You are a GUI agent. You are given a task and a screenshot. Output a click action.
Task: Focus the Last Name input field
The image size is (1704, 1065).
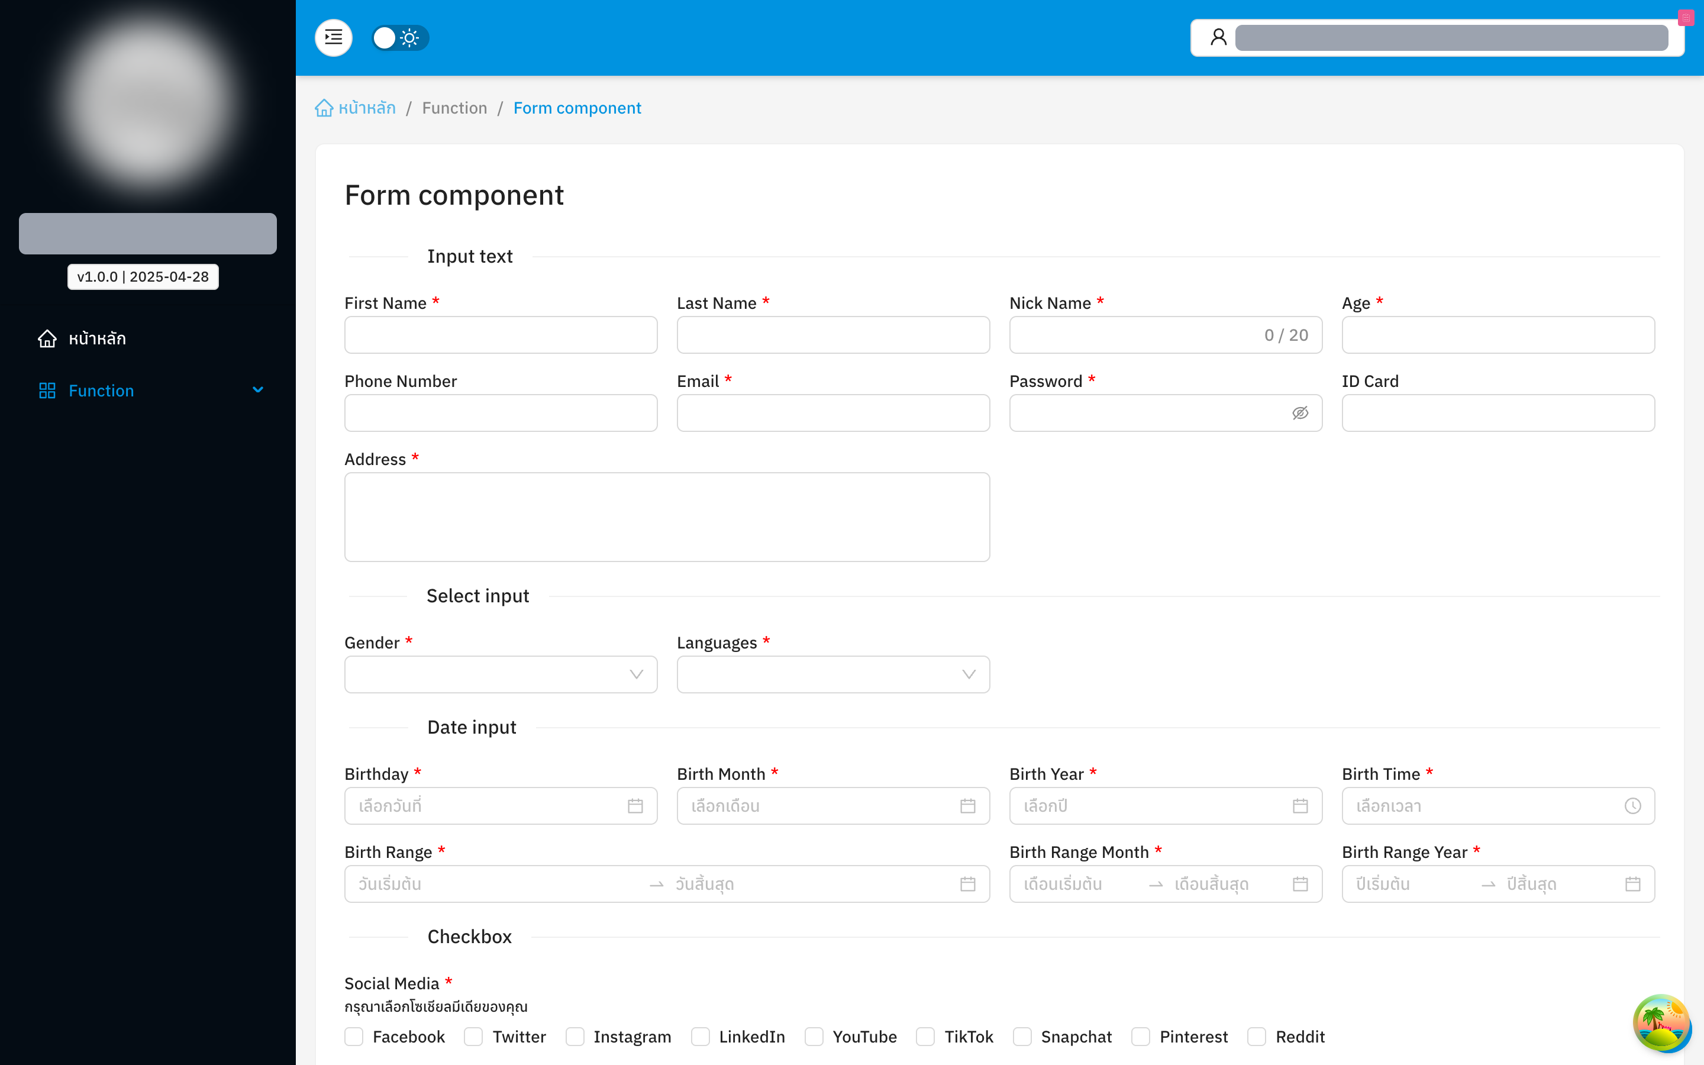pos(833,334)
